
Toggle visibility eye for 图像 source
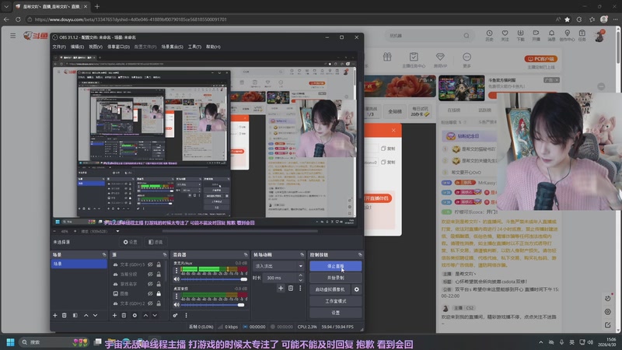point(150,294)
